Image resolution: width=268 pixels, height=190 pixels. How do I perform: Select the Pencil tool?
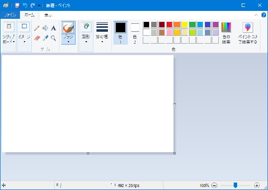pos(37,28)
